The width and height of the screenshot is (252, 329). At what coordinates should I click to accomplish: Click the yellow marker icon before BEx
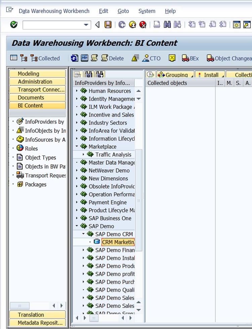tap(172, 58)
